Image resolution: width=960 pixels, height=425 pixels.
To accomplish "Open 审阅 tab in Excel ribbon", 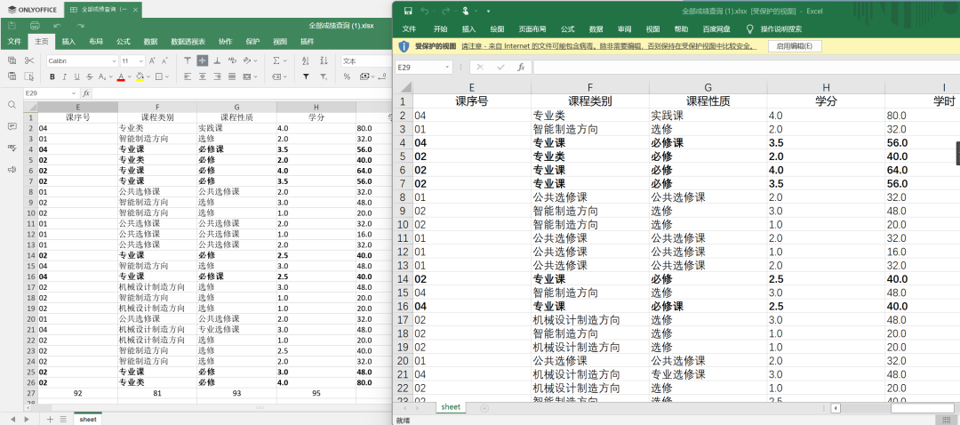I will tap(625, 28).
